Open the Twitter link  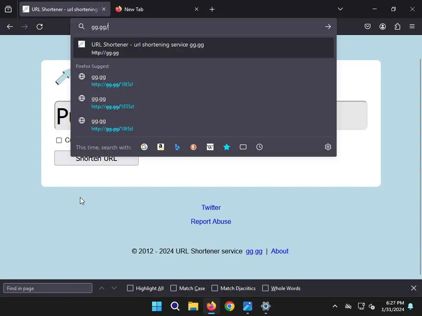coord(211,207)
